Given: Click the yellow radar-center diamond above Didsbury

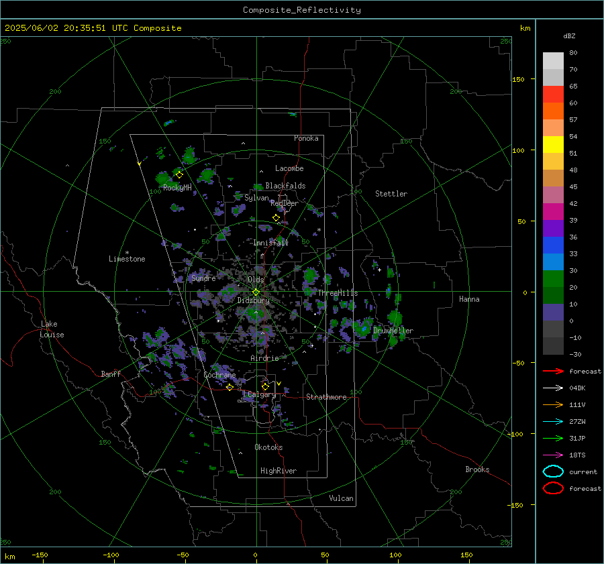Looking at the screenshot, I should pyautogui.click(x=256, y=292).
